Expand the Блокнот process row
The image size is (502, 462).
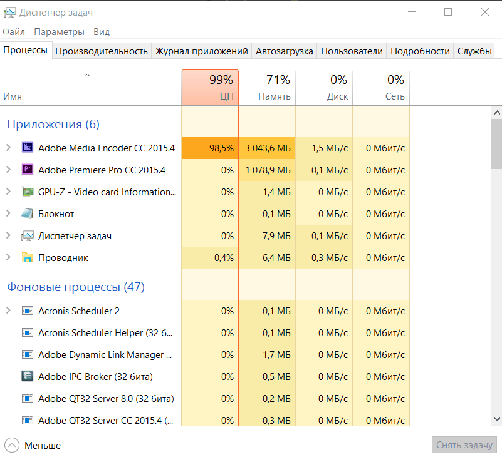[x=9, y=213]
